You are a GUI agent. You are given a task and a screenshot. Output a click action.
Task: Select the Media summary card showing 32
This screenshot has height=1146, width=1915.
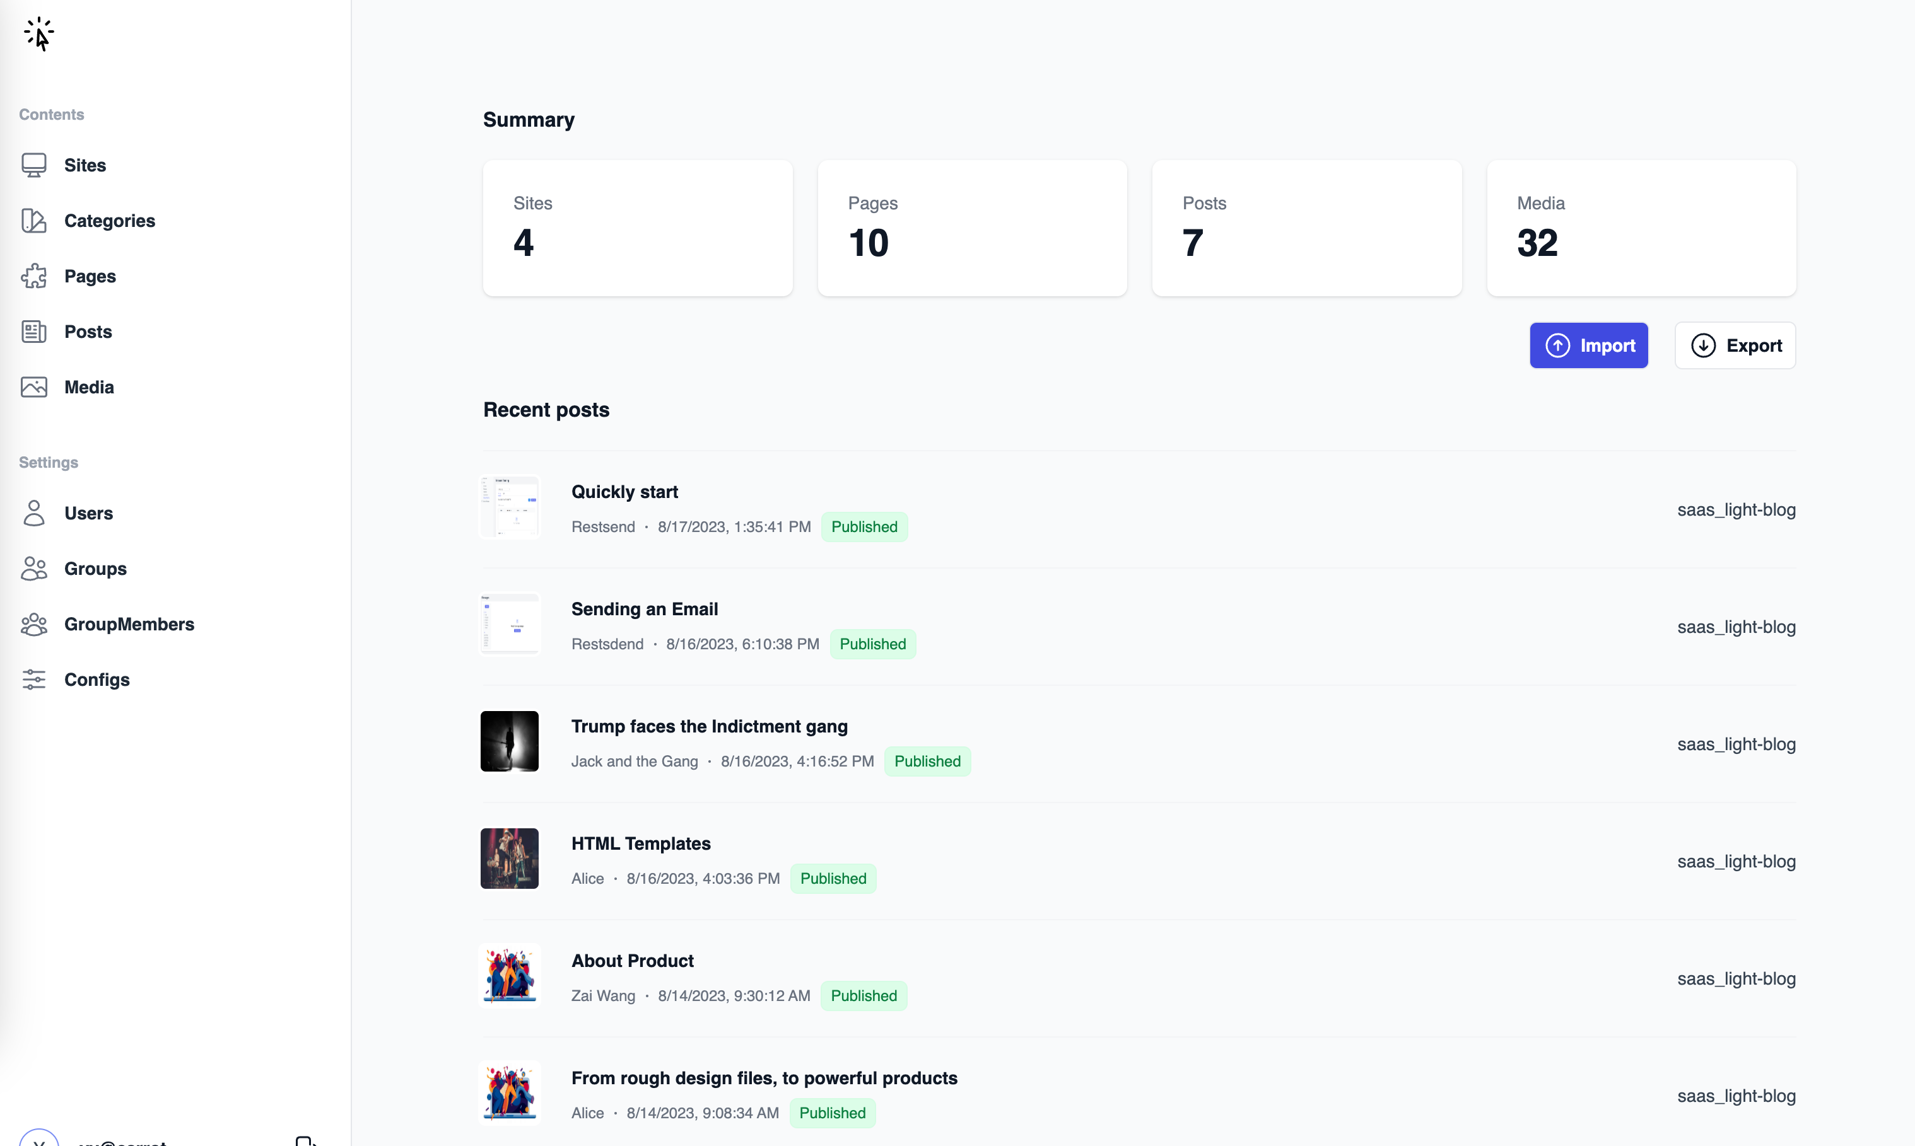coord(1641,228)
